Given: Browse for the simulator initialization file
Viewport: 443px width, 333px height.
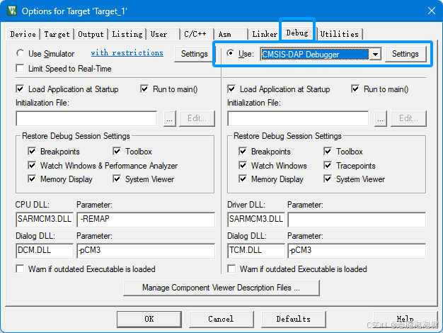Looking at the screenshot, I should click(170, 118).
